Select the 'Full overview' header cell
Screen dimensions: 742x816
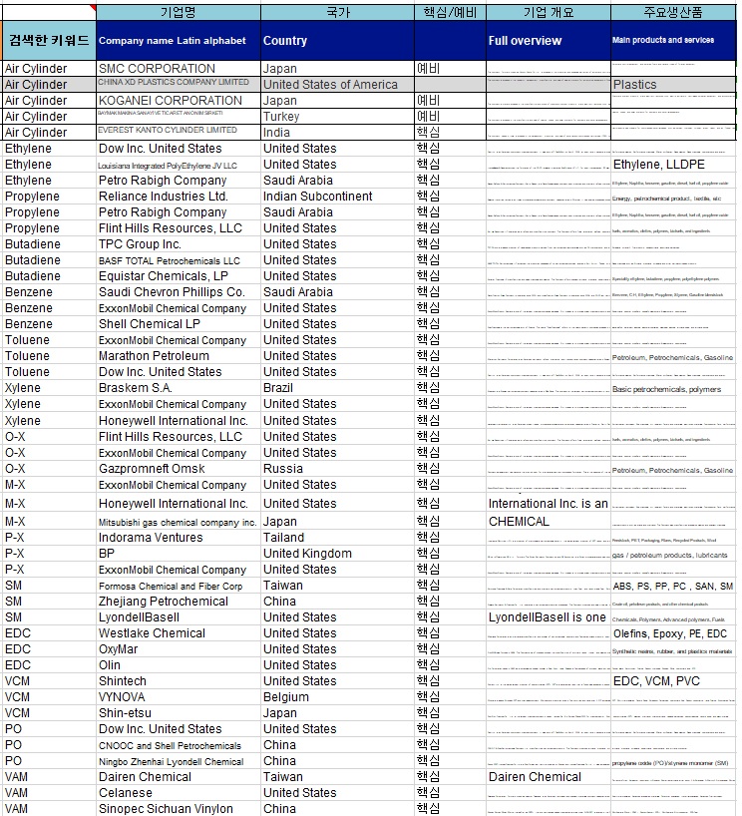point(549,41)
